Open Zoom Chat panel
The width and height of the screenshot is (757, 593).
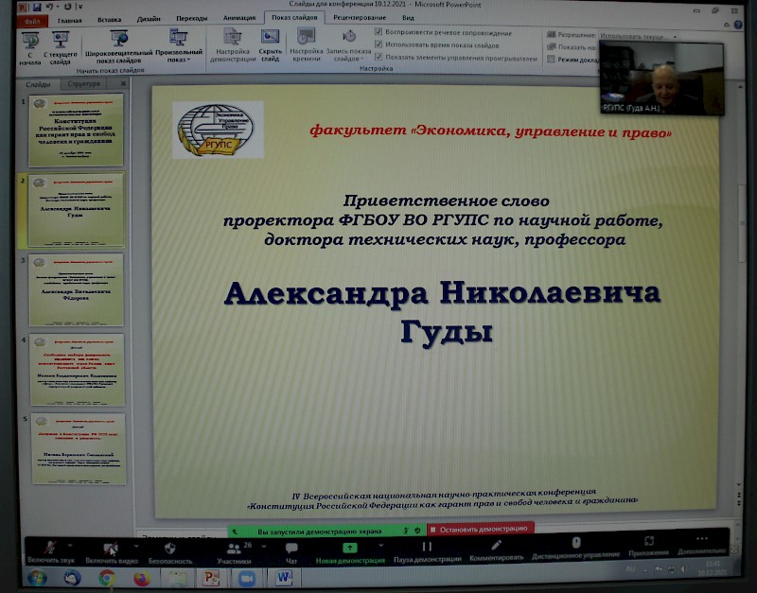291,549
